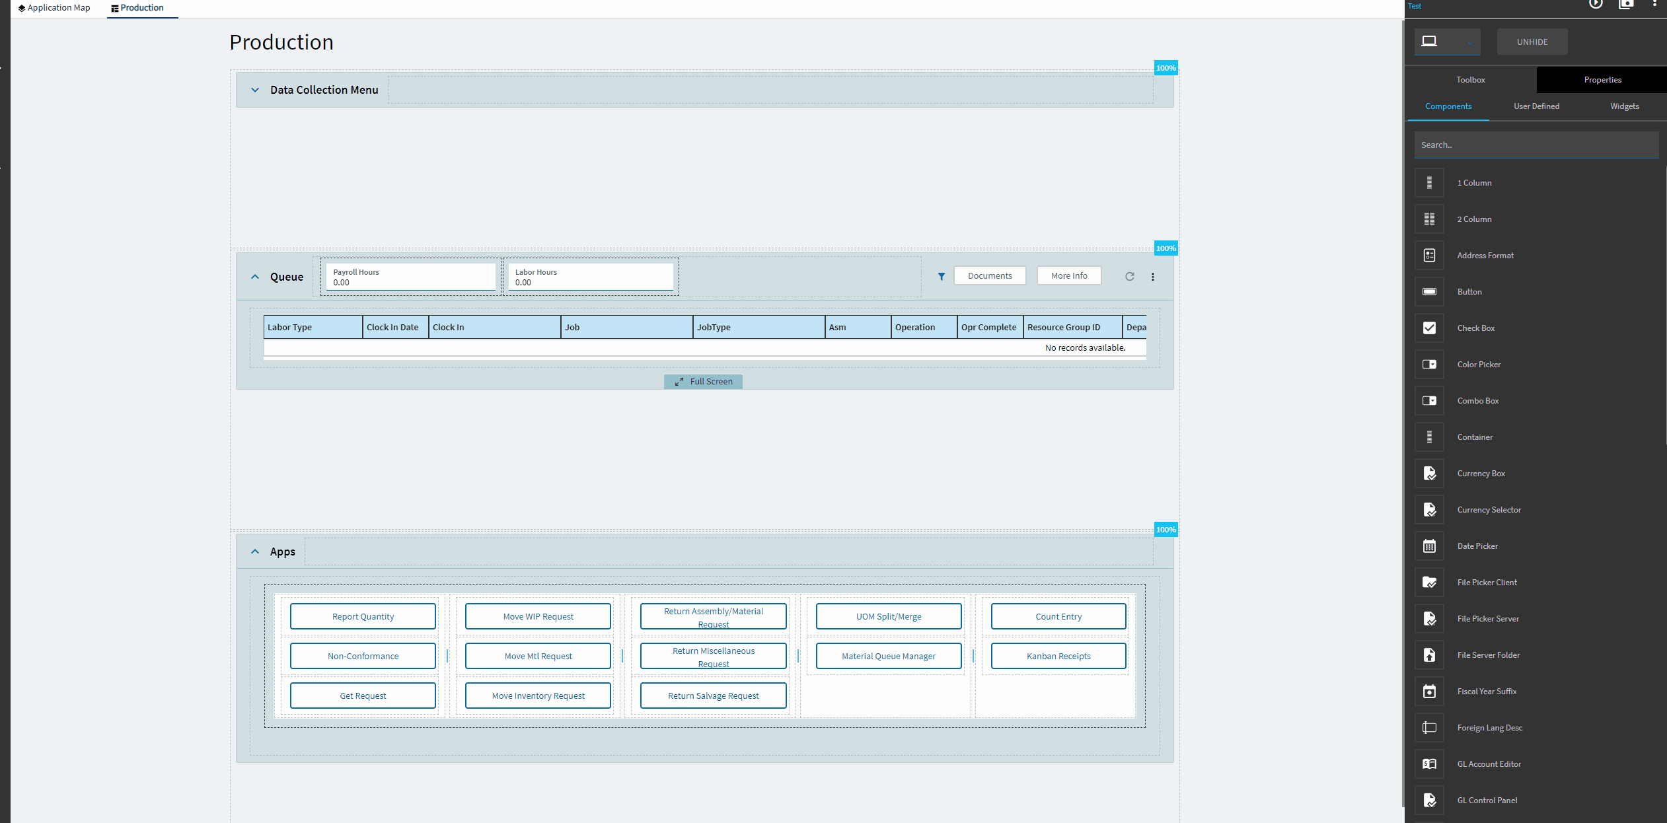The height and width of the screenshot is (823, 1667).
Task: Click the filter funnel icon in Queue
Action: click(x=941, y=277)
